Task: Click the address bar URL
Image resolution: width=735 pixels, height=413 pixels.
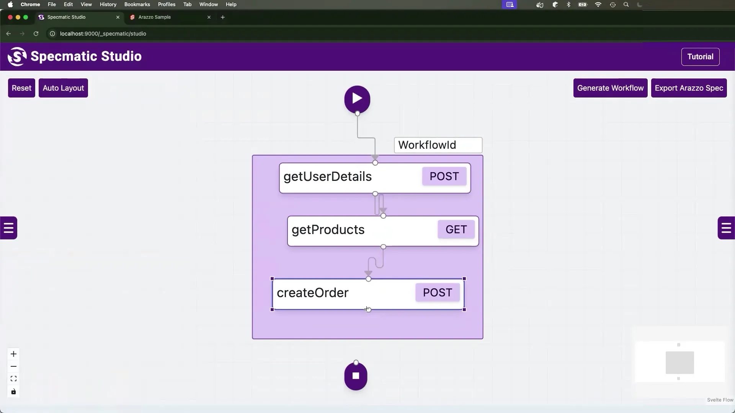Action: tap(103, 34)
